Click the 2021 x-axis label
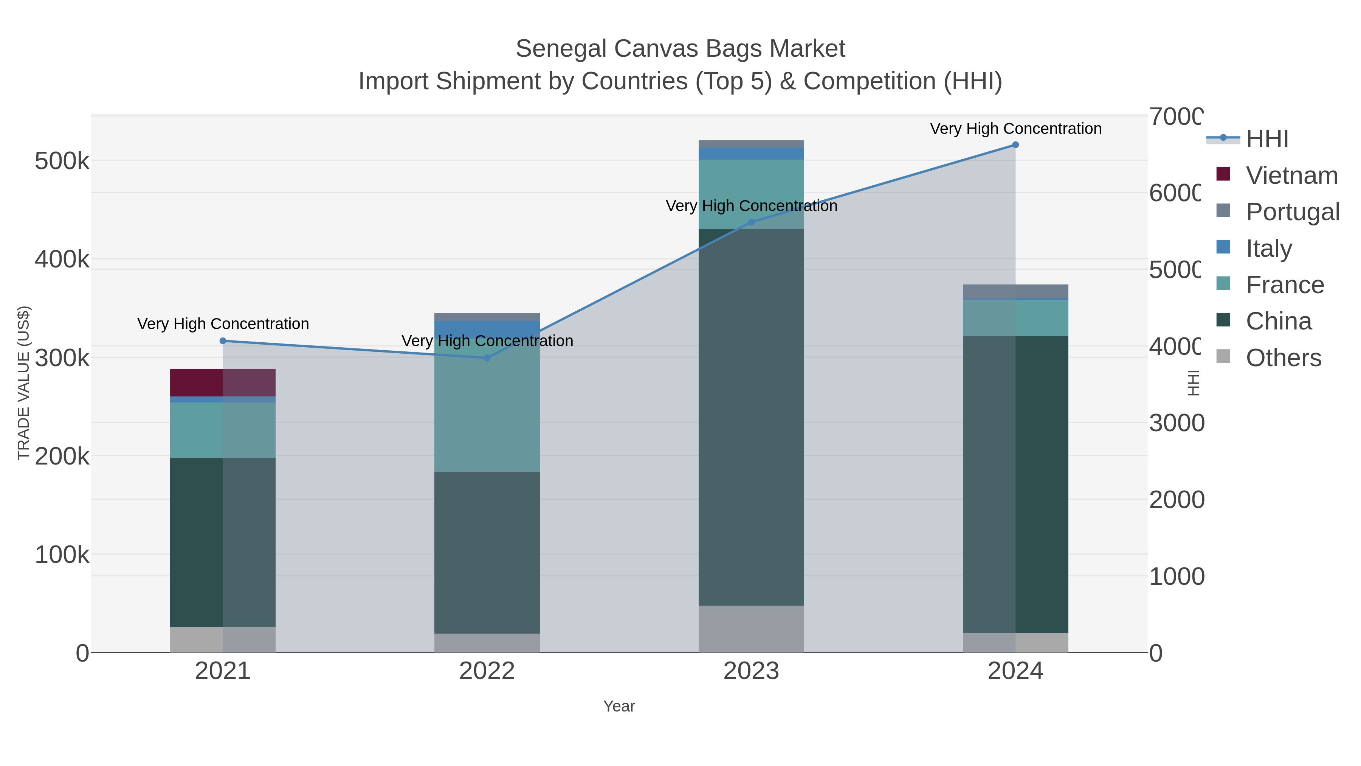The height and width of the screenshot is (766, 1361). tap(222, 671)
